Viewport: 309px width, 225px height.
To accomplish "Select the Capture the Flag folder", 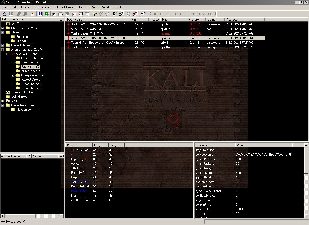I will pos(33,58).
